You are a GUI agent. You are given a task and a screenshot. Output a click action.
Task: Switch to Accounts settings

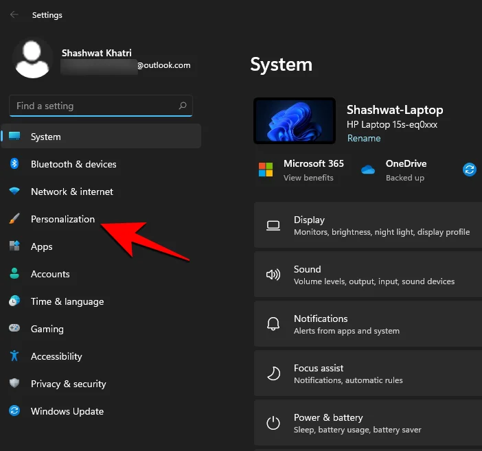(101, 274)
